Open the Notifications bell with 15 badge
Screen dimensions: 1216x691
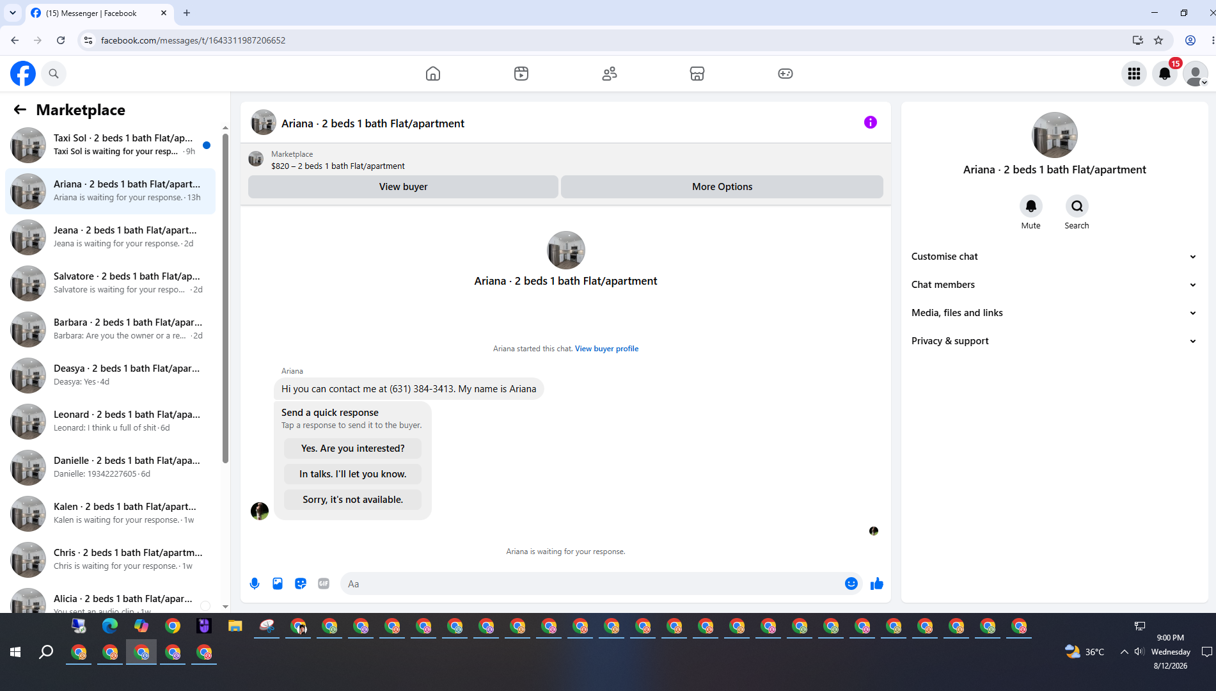click(x=1165, y=74)
